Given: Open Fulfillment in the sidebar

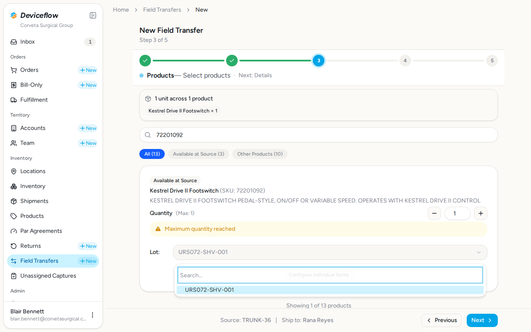Looking at the screenshot, I should 53,100.
